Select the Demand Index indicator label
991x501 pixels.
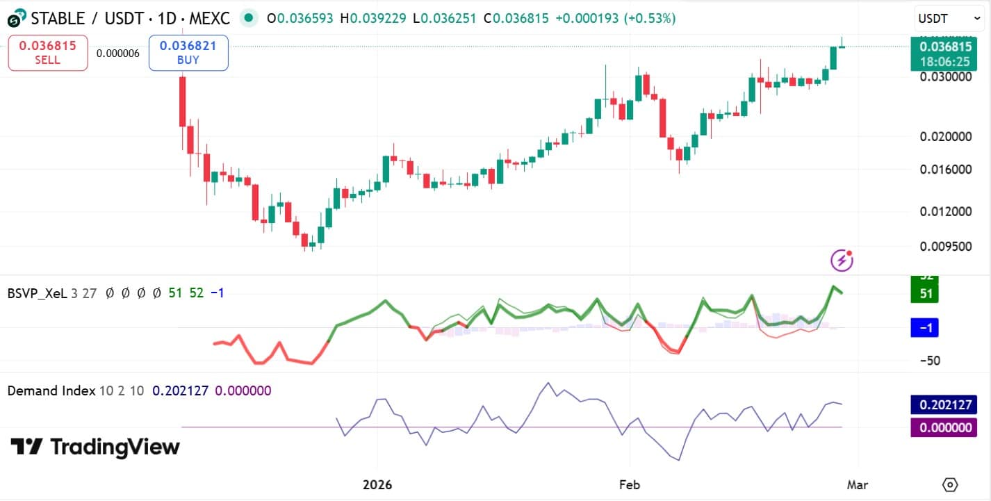click(x=52, y=391)
